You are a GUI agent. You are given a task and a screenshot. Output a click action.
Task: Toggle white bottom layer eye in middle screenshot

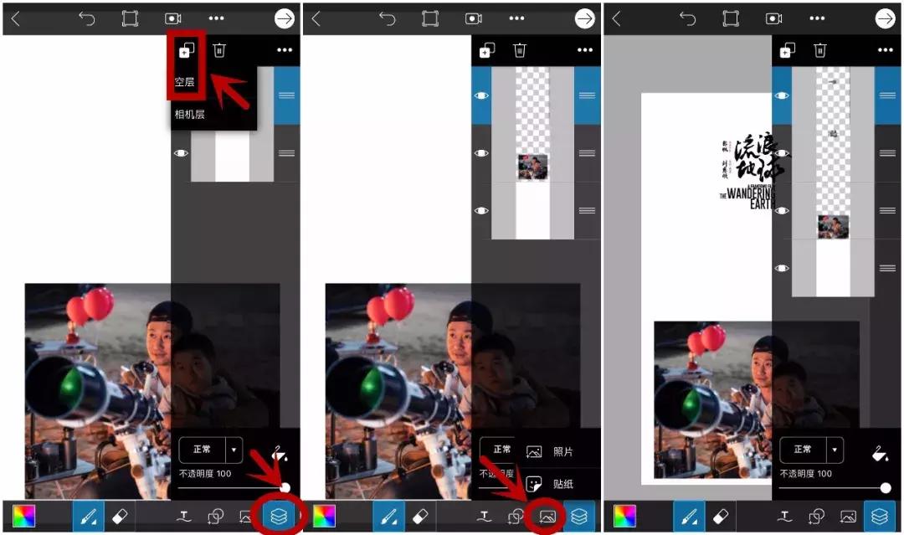481,211
